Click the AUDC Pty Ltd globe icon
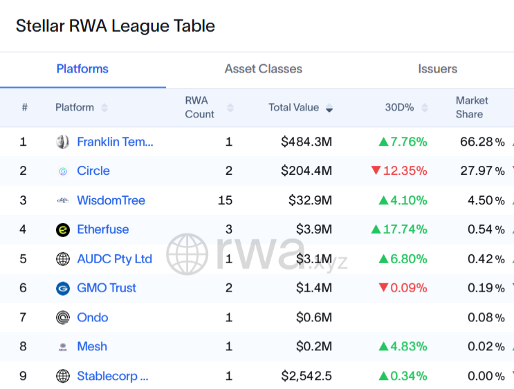 tap(63, 259)
